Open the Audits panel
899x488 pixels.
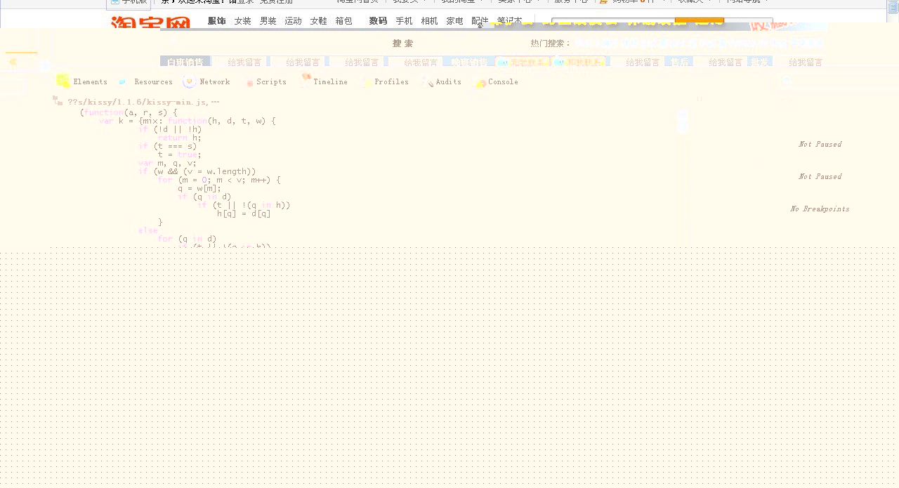pyautogui.click(x=448, y=81)
